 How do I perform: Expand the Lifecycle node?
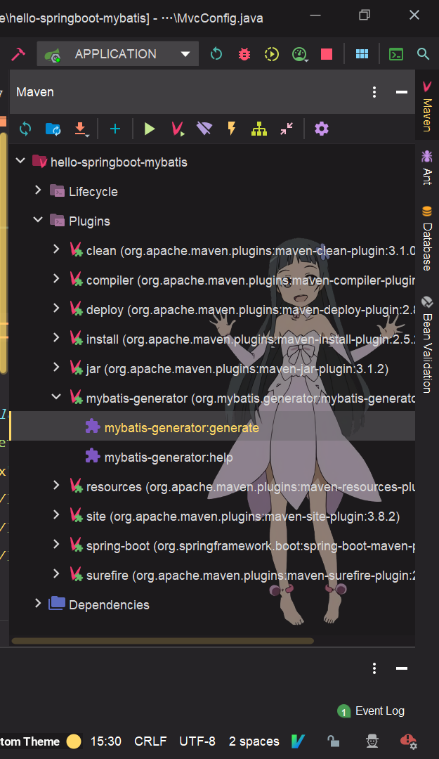tap(38, 190)
